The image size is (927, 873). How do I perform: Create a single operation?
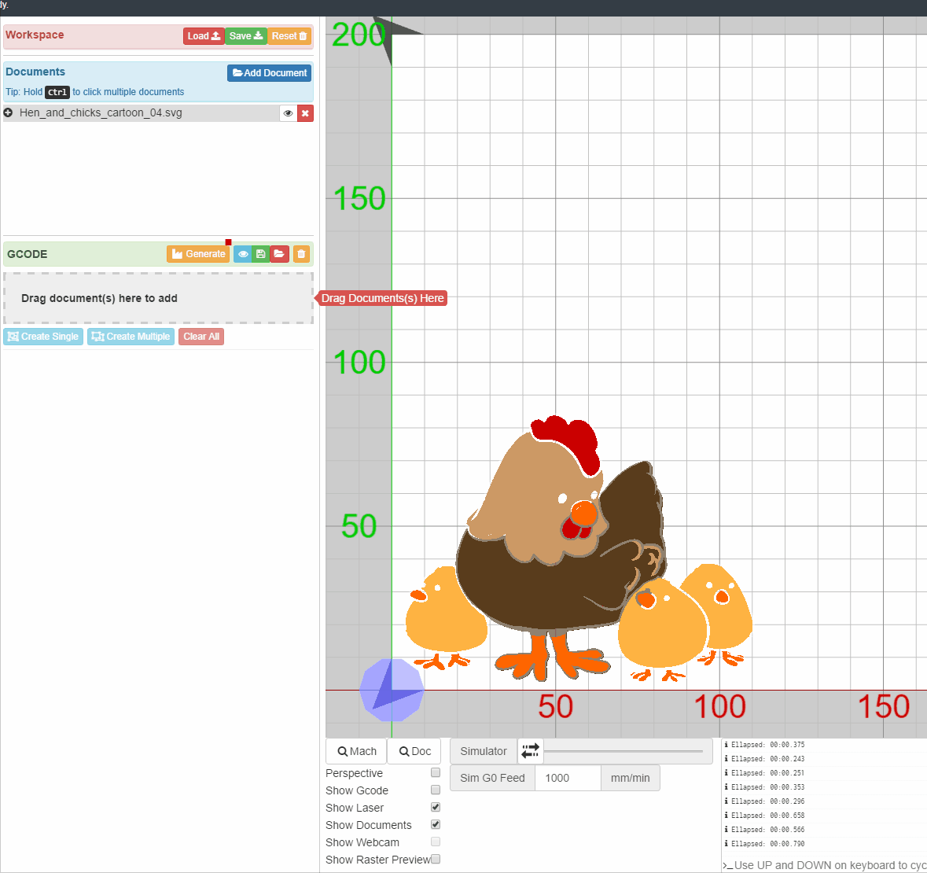(x=43, y=337)
